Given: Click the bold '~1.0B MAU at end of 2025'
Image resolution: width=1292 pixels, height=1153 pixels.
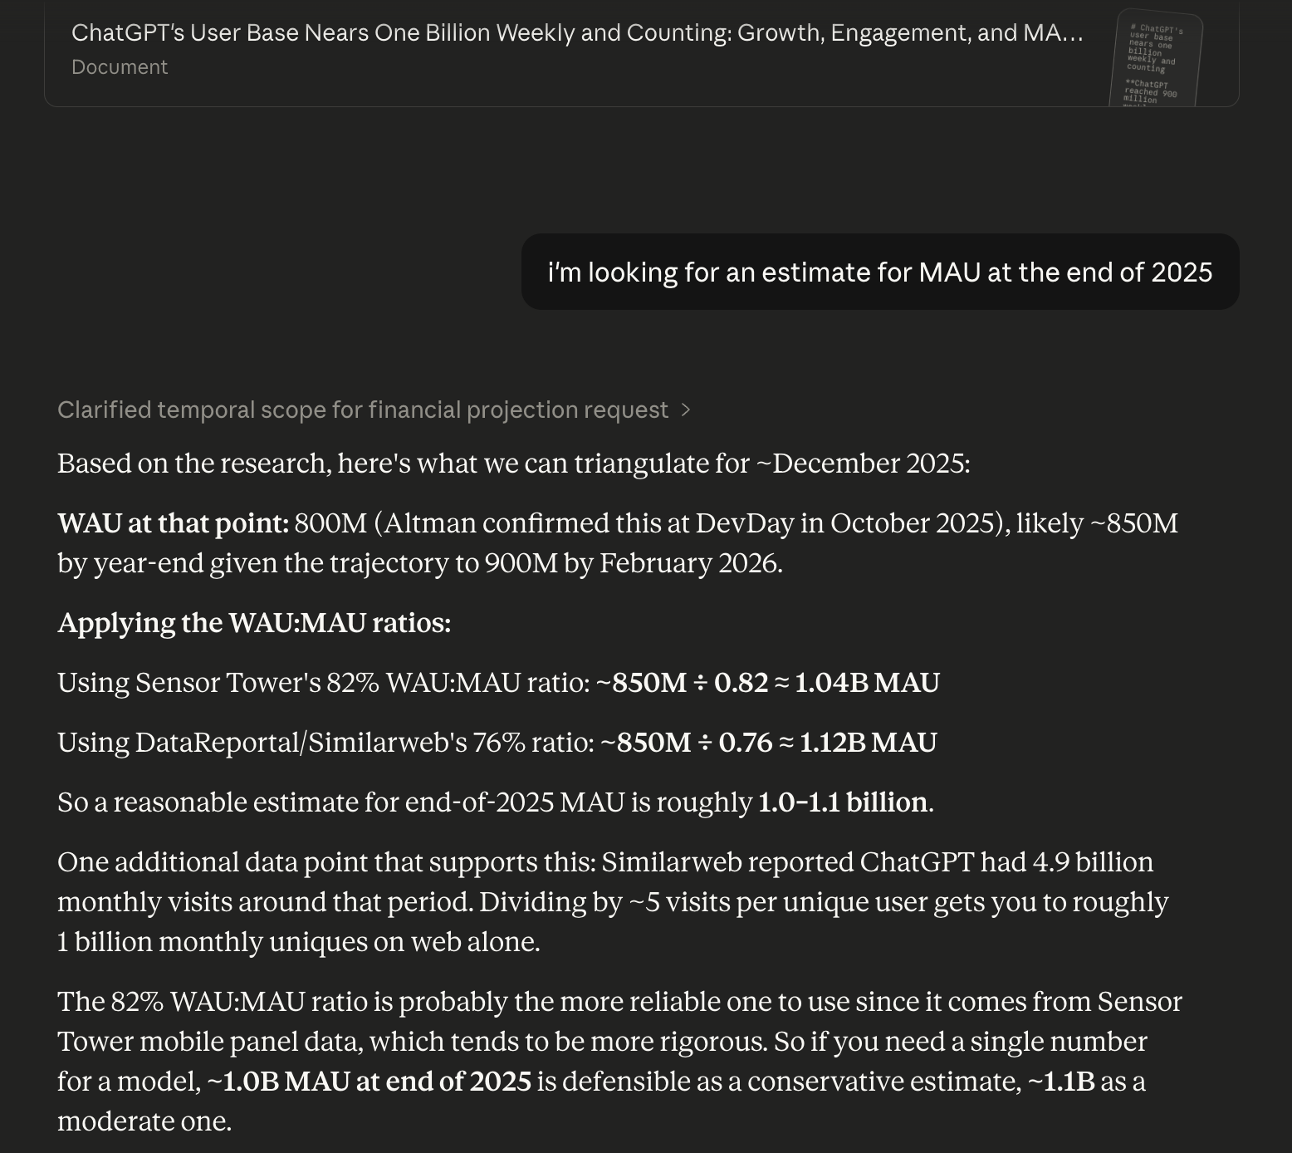Looking at the screenshot, I should (369, 1082).
